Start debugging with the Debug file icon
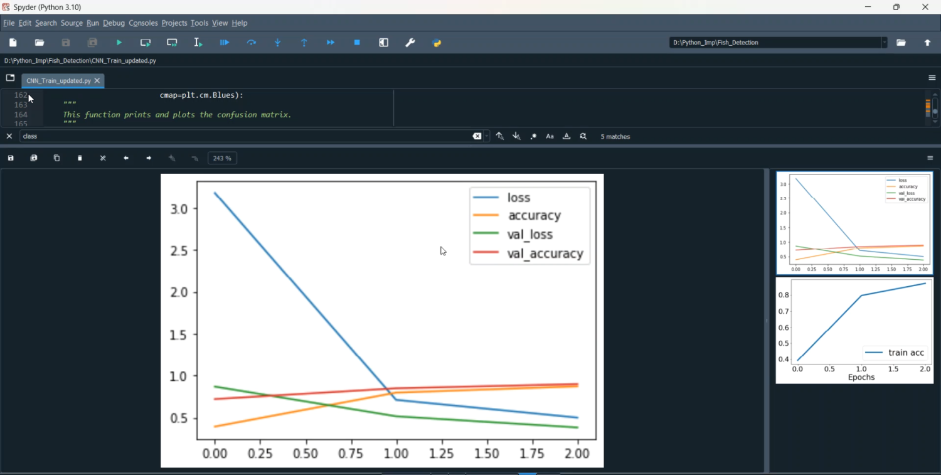 click(x=225, y=43)
